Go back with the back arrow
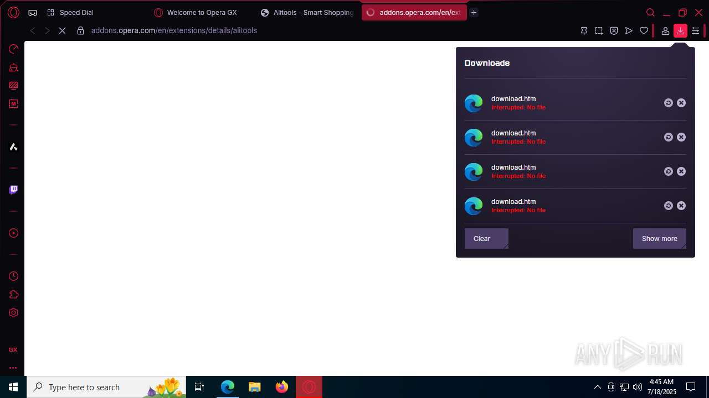The height and width of the screenshot is (398, 709). [x=33, y=30]
